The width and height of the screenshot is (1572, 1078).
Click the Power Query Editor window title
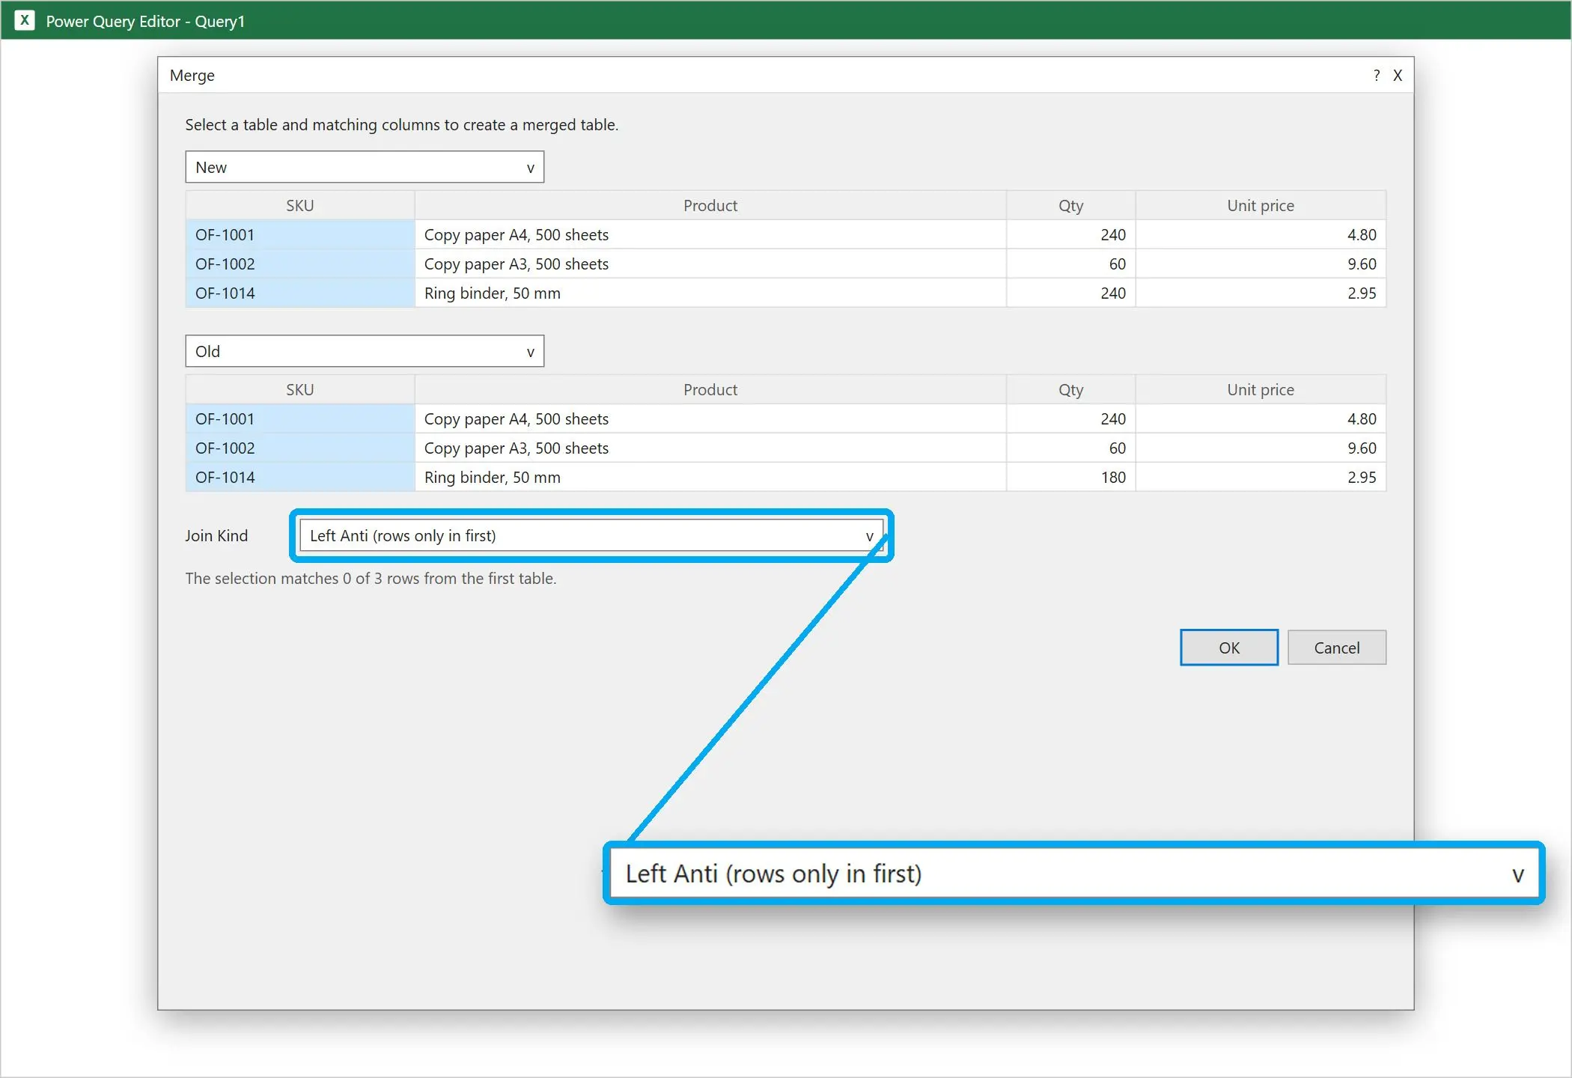[x=145, y=21]
